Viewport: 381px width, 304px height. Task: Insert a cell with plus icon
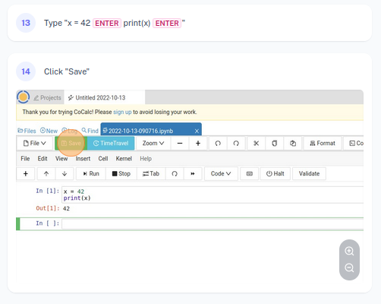tap(26, 173)
